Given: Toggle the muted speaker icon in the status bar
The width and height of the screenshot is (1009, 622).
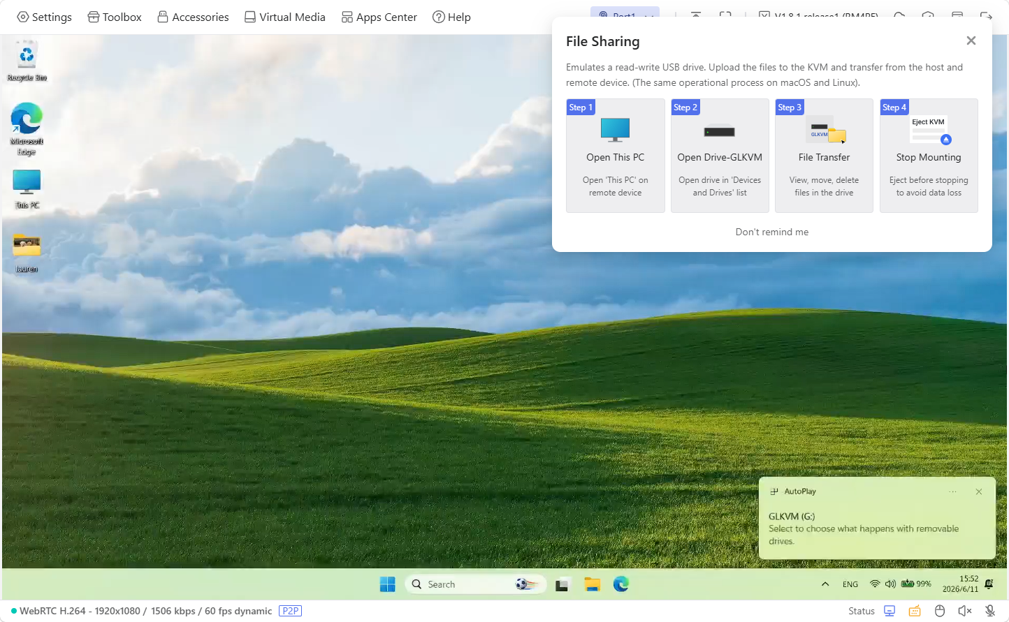Looking at the screenshot, I should pos(965,611).
